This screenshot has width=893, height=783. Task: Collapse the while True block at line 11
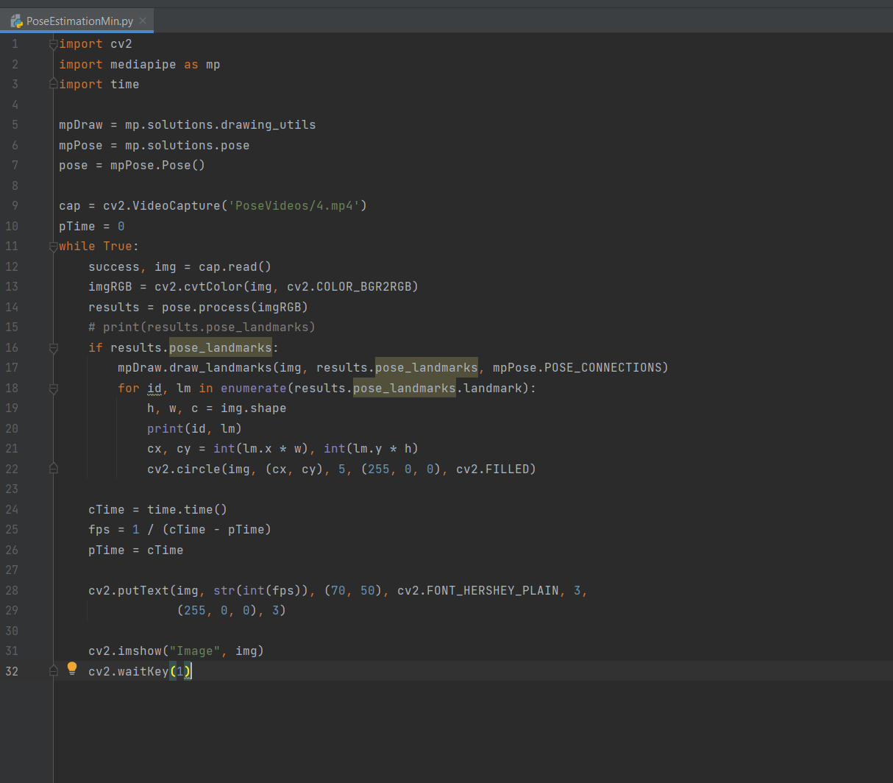point(53,247)
